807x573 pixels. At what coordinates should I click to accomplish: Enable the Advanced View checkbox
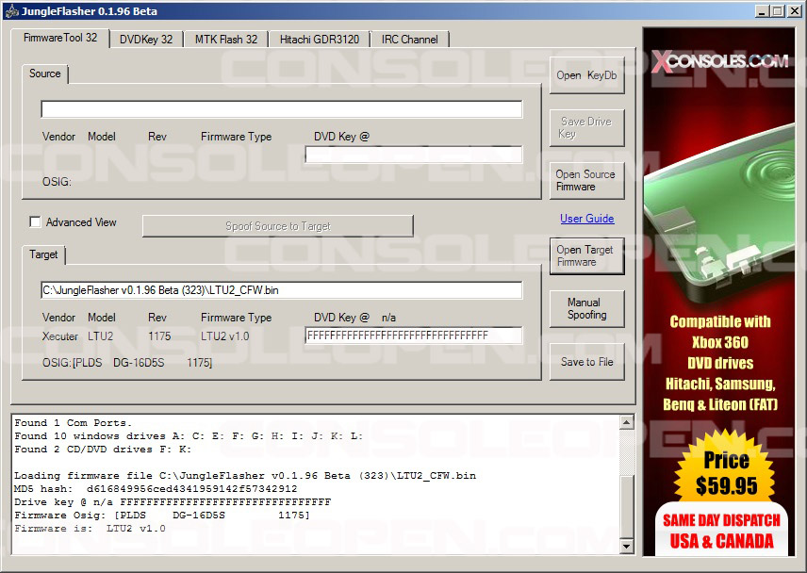click(x=36, y=222)
